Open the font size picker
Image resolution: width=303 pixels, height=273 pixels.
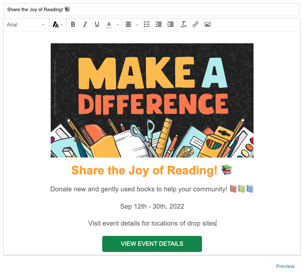[x=58, y=25]
